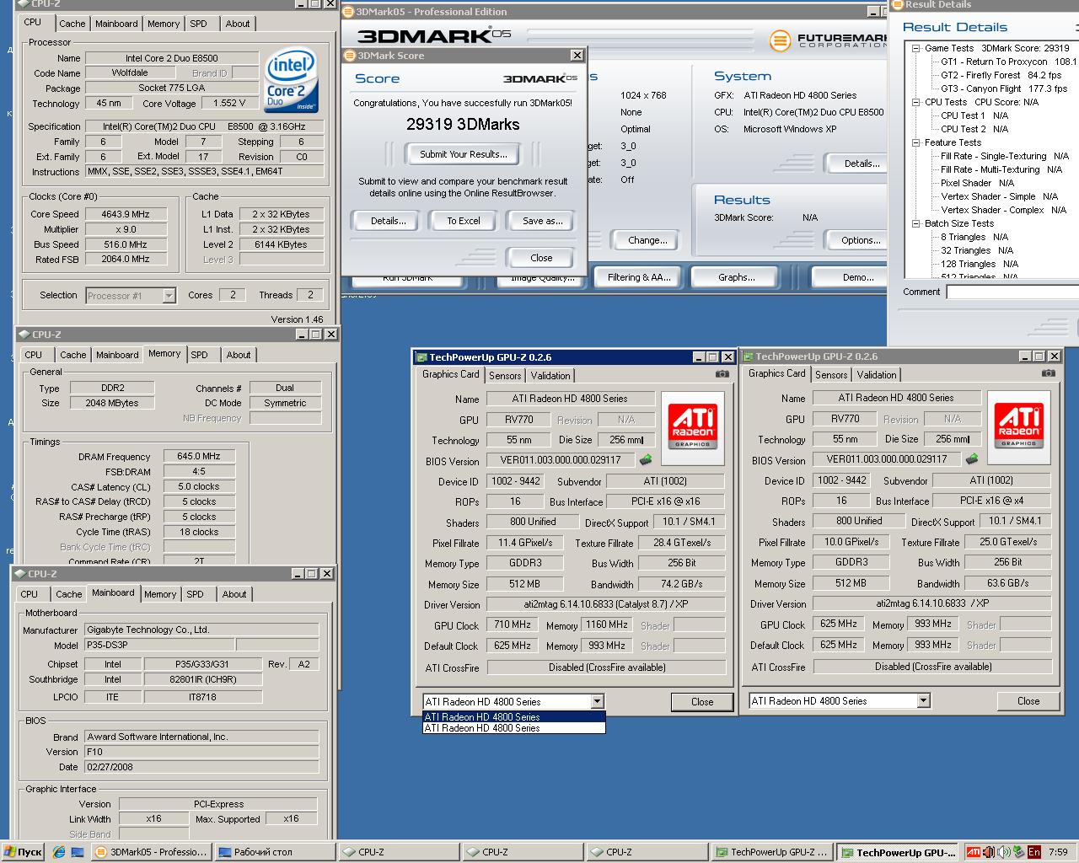Click the 4643.9 MHz Core Speed value
Screen dimensions: 1079x863
pos(125,214)
